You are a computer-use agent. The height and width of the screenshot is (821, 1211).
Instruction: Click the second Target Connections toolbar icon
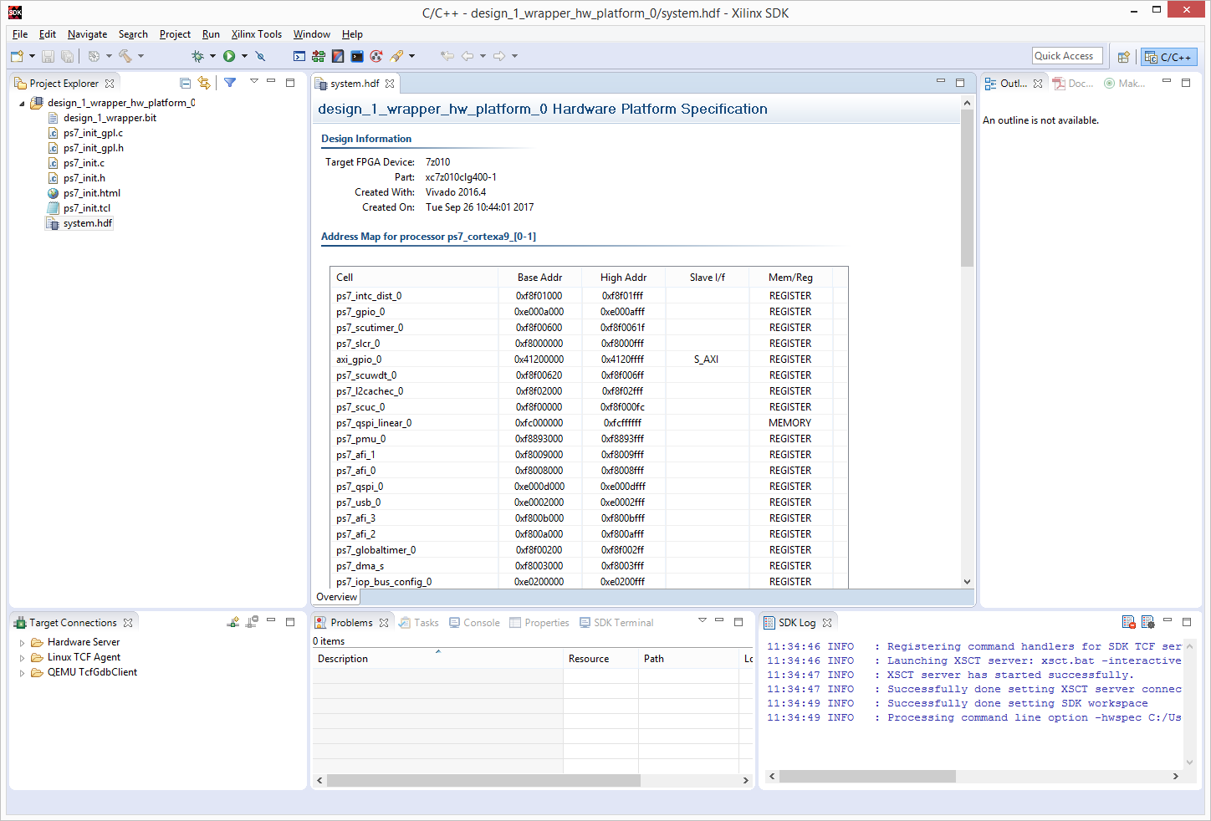(x=252, y=622)
